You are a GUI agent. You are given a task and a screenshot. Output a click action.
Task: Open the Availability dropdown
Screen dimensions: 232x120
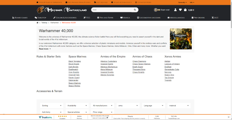[77, 106]
